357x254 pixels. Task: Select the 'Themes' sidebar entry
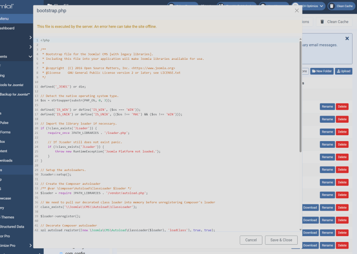tap(7, 217)
